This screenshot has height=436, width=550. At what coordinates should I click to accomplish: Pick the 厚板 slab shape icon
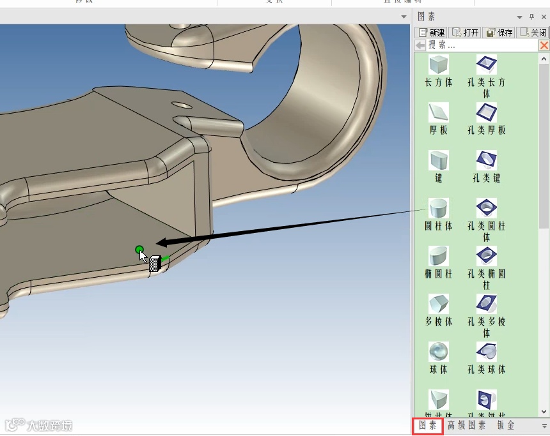click(439, 112)
